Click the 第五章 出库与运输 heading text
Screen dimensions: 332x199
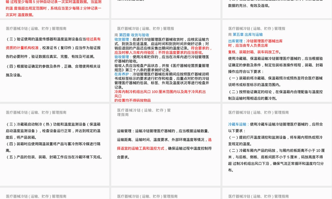point(248,34)
